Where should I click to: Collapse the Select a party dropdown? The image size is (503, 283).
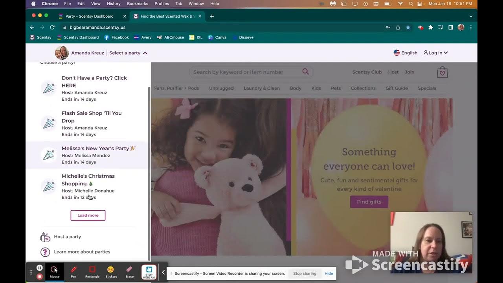[x=128, y=53]
